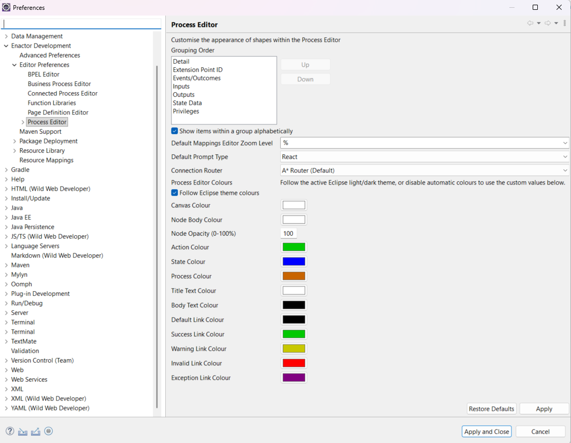Open the Canvas Colour swatch
This screenshot has width=571, height=443.
tap(294, 205)
